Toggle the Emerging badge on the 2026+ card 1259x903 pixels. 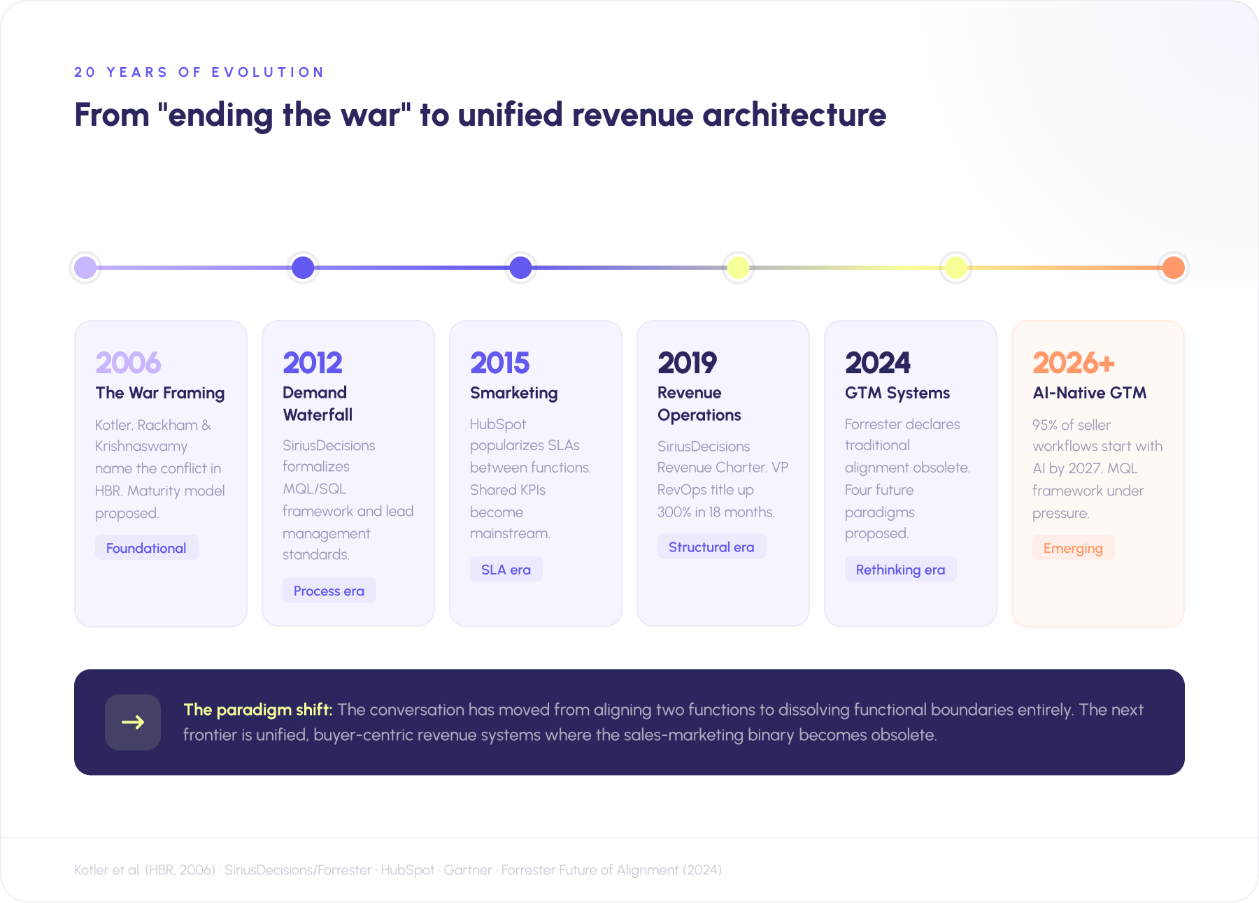(x=1073, y=548)
